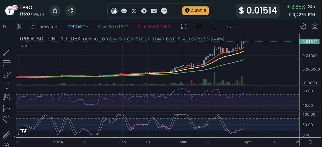The width and height of the screenshot is (322, 147).
Task: Click the $ 0.01514 price display
Action: pos(258,10)
